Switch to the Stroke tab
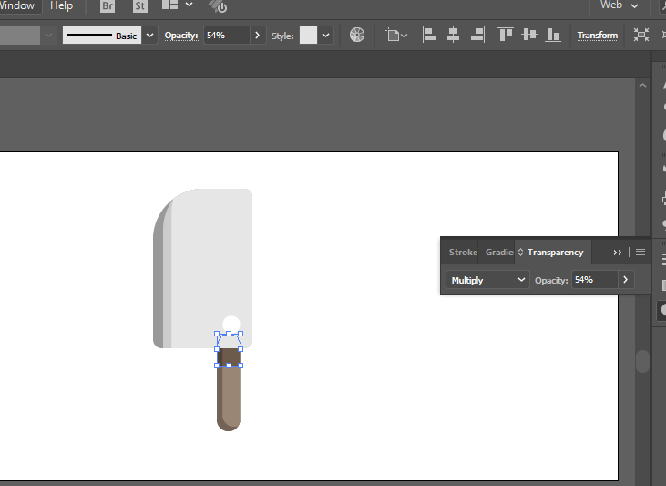This screenshot has width=666, height=486. pos(463,253)
